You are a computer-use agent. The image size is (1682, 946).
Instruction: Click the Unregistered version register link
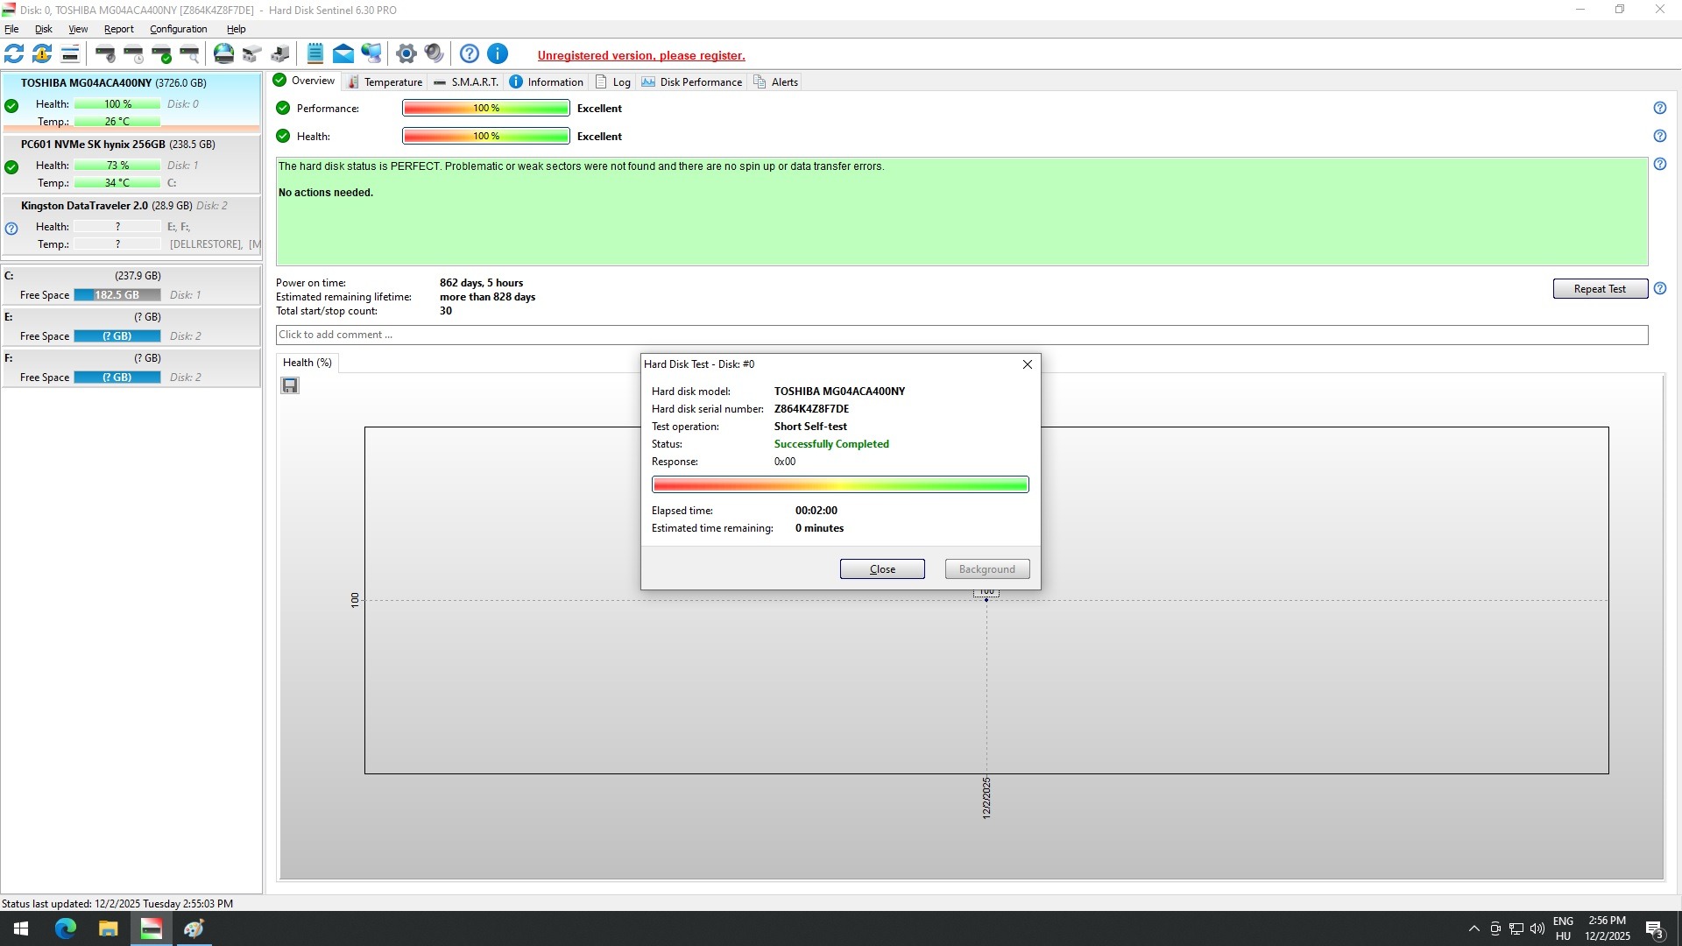[x=641, y=56]
